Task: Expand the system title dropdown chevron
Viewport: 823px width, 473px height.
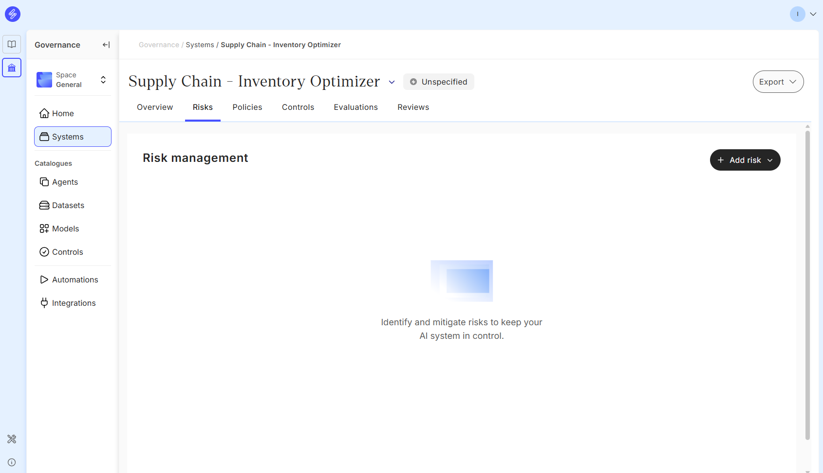Action: point(392,82)
